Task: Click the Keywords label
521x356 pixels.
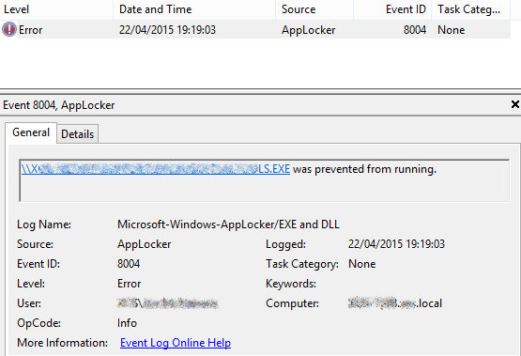Action: click(x=291, y=284)
